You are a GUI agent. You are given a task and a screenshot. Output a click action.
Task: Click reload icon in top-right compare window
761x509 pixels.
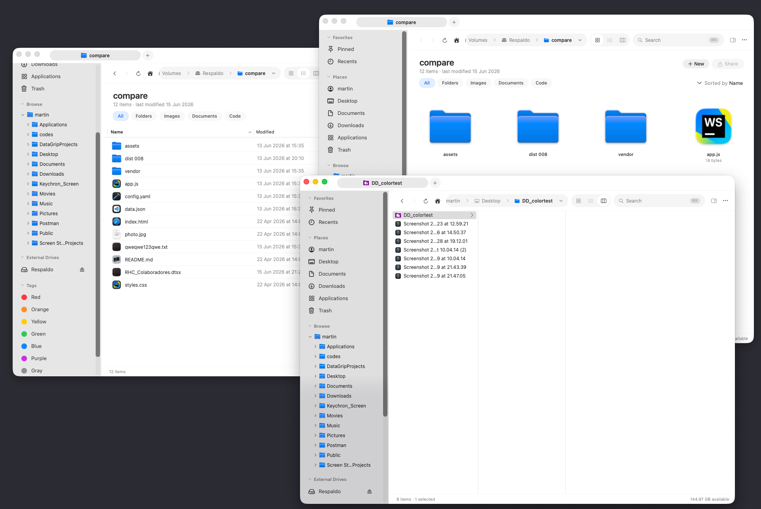tap(445, 40)
